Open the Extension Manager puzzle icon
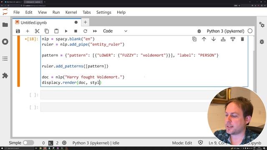Screen dimensions: 267x150 tap(5, 75)
